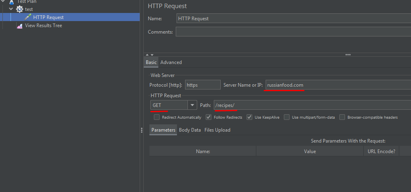Click the Path field with /recipes/
This screenshot has width=411, height=192.
point(313,105)
